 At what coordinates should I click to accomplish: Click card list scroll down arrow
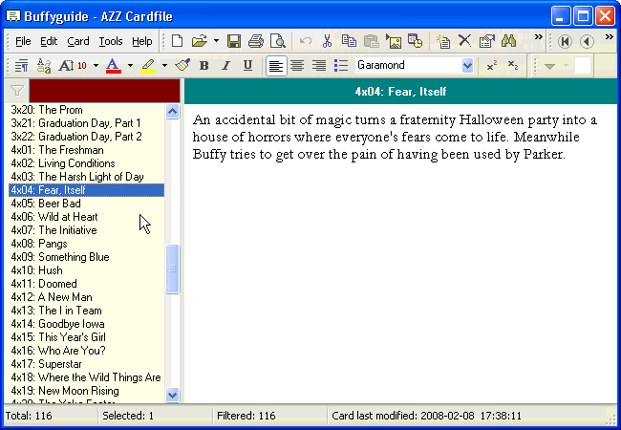[172, 395]
